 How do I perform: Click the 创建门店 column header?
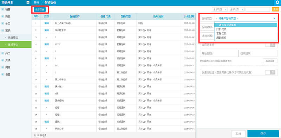pos(105,16)
